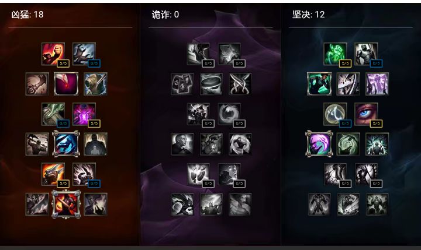
Task: Click the purple Siegemaster mastery icon
Action: pos(377,84)
